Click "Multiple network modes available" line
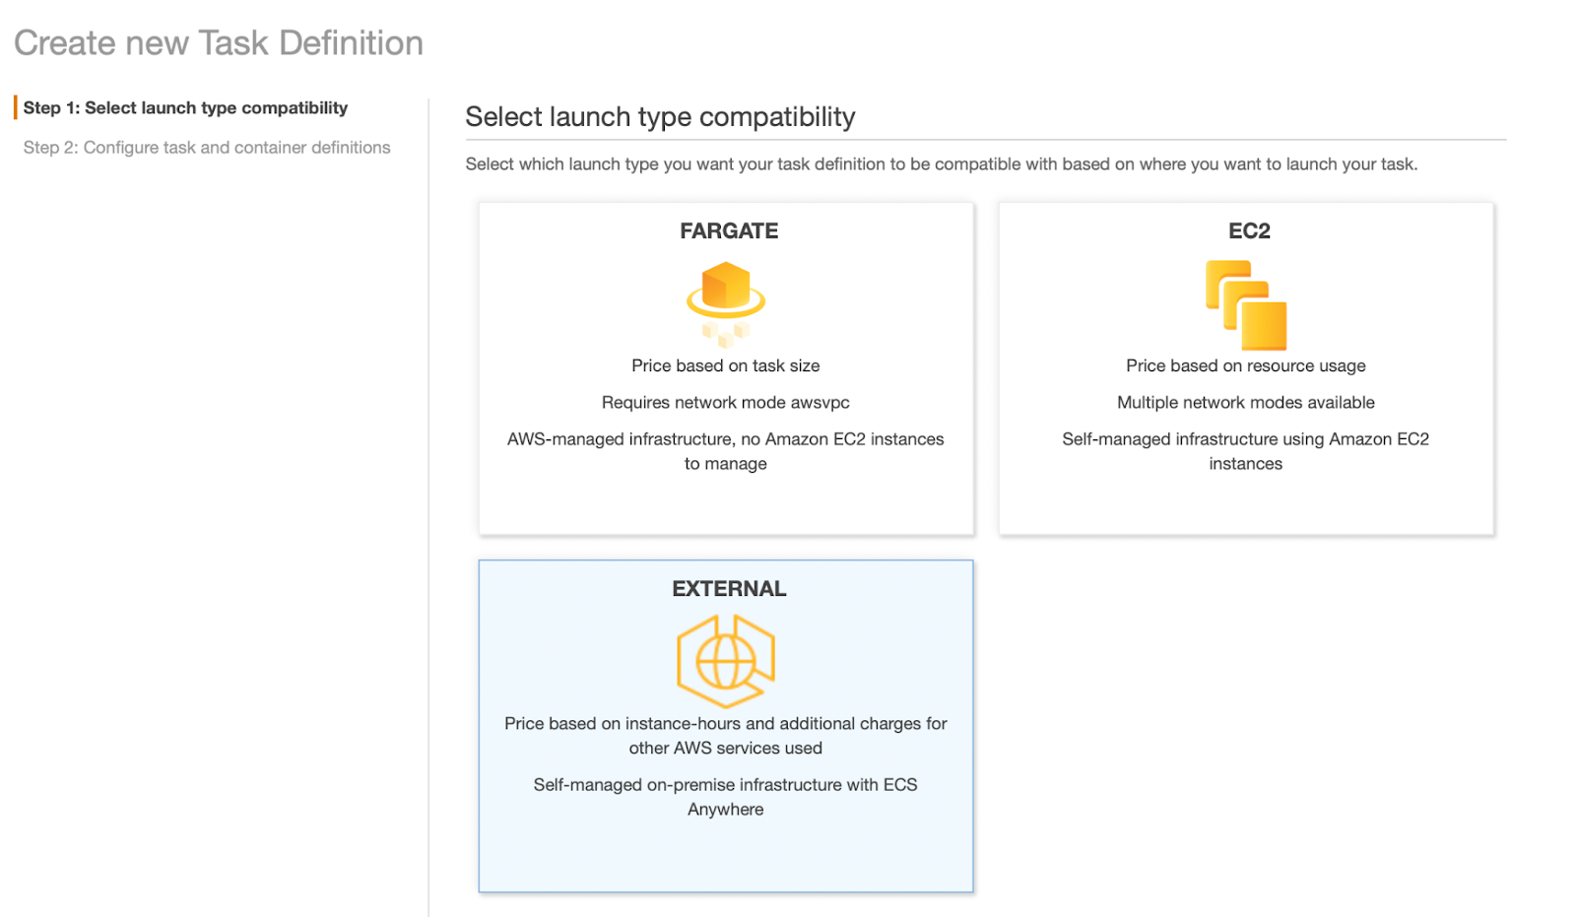1576x917 pixels. pyautogui.click(x=1246, y=403)
